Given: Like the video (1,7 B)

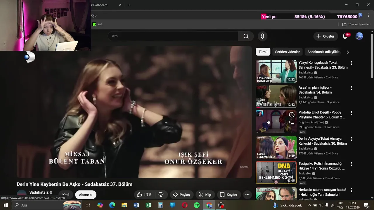Looking at the screenshot, I should coord(144,195).
